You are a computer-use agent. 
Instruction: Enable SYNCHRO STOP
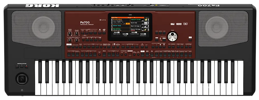coord(126,55)
